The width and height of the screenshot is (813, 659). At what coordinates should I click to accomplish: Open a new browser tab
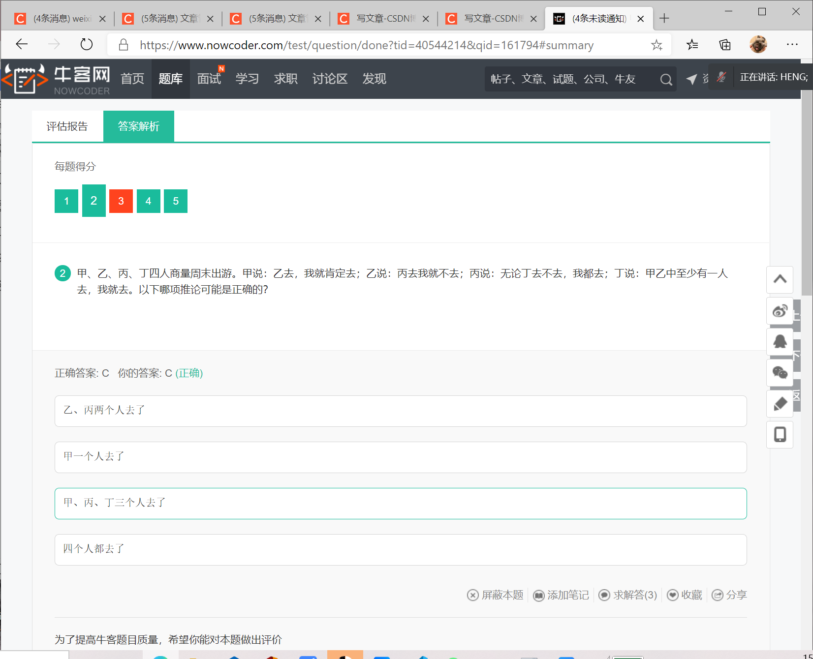point(664,19)
